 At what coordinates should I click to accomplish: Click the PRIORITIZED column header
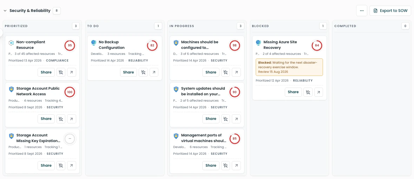coord(16,26)
